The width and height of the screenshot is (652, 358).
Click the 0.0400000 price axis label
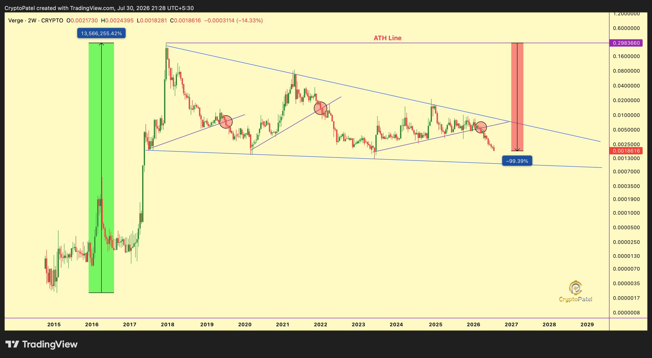(x=626, y=86)
